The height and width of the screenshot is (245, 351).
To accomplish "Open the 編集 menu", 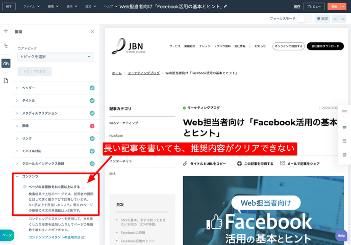I will 53,6.
